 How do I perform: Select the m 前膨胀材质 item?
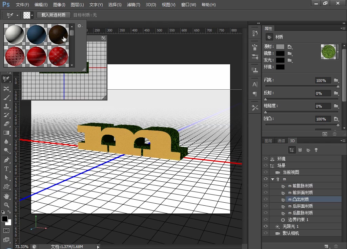(x=300, y=186)
